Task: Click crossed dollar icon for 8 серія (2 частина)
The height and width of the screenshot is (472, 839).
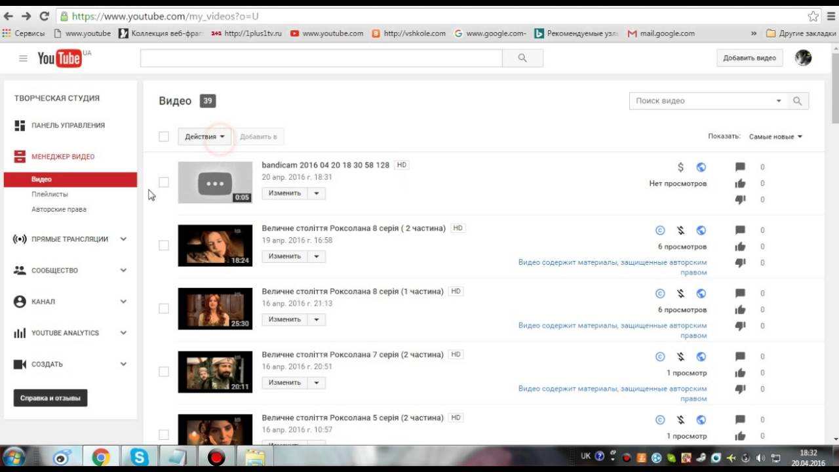Action: click(680, 230)
